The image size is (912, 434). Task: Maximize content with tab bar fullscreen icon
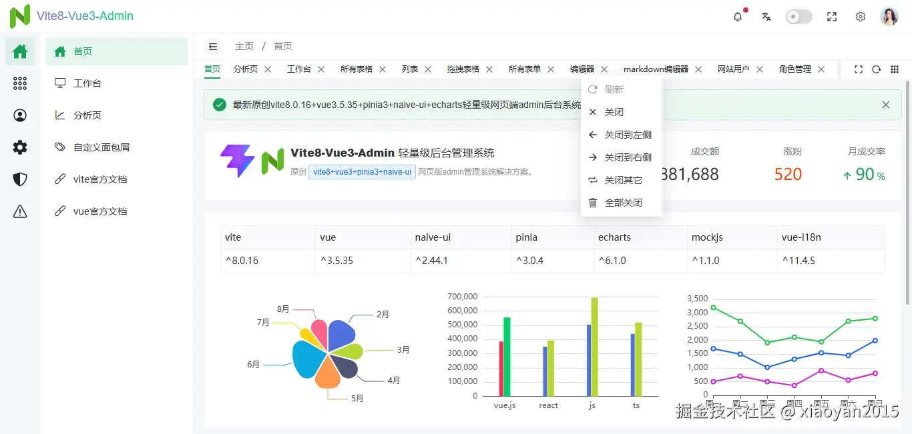[859, 69]
